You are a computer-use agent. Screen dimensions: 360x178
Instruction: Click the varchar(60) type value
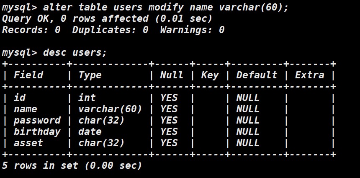coord(110,109)
